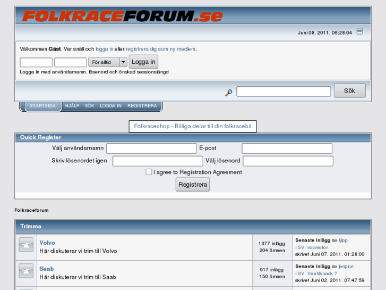This screenshot has width=386, height=290.
Task: Open the Volvo board link
Action: coord(47,243)
